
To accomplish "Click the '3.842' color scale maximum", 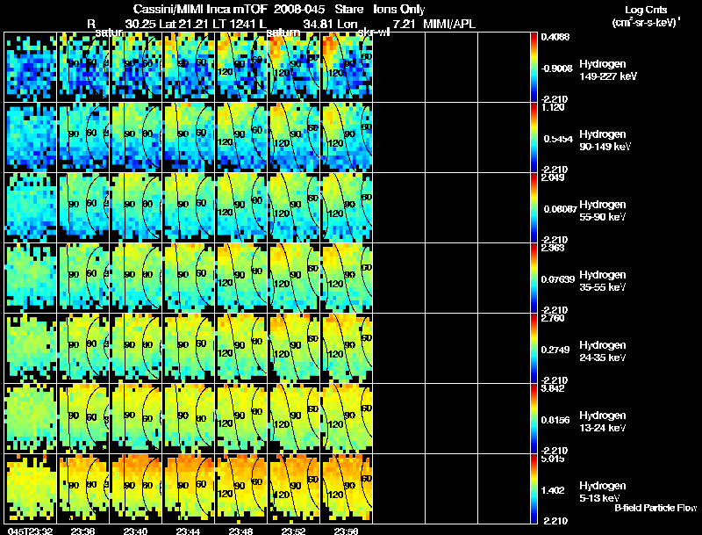I will 553,388.
